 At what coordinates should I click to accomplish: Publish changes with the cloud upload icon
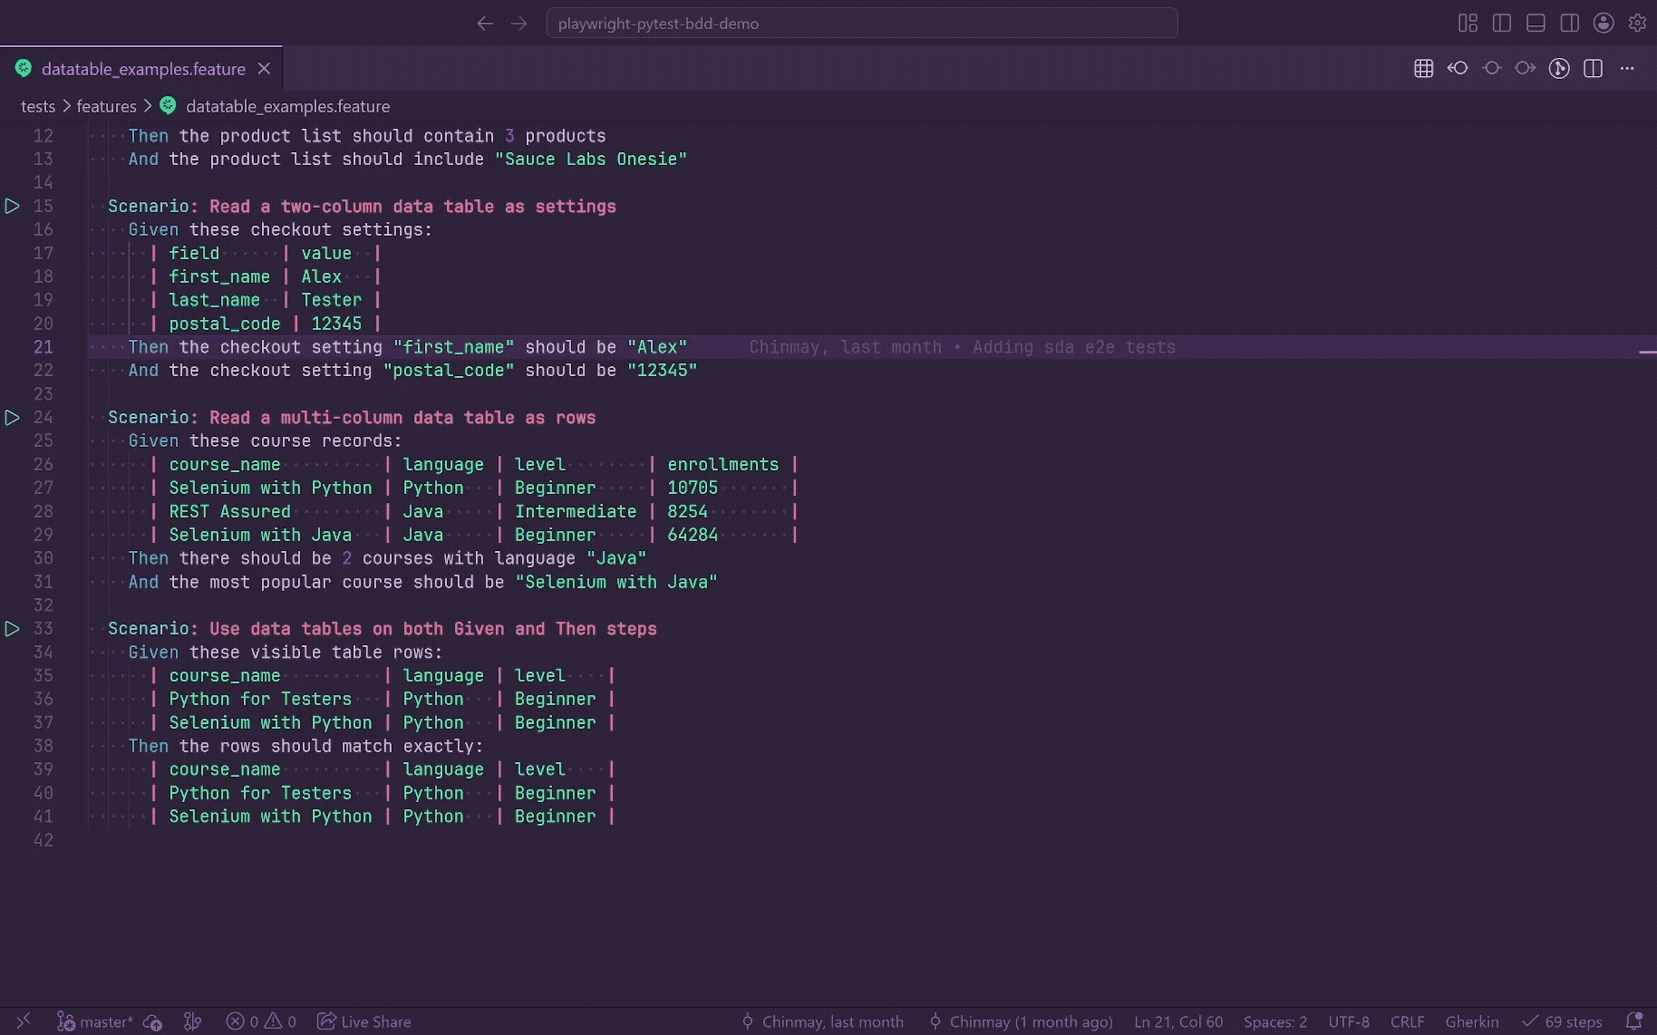tap(152, 1021)
